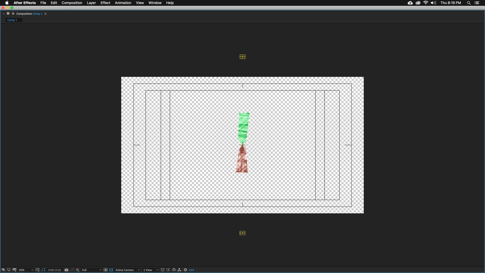The height and width of the screenshot is (273, 485).
Task: Toggle the Composition panel lock
Action: (13, 14)
